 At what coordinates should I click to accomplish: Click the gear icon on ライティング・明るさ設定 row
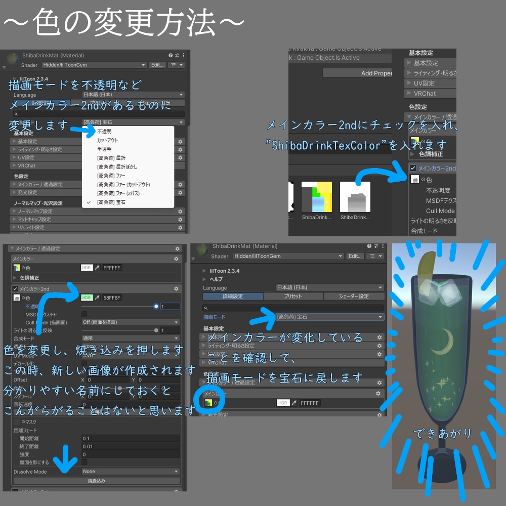point(180,150)
